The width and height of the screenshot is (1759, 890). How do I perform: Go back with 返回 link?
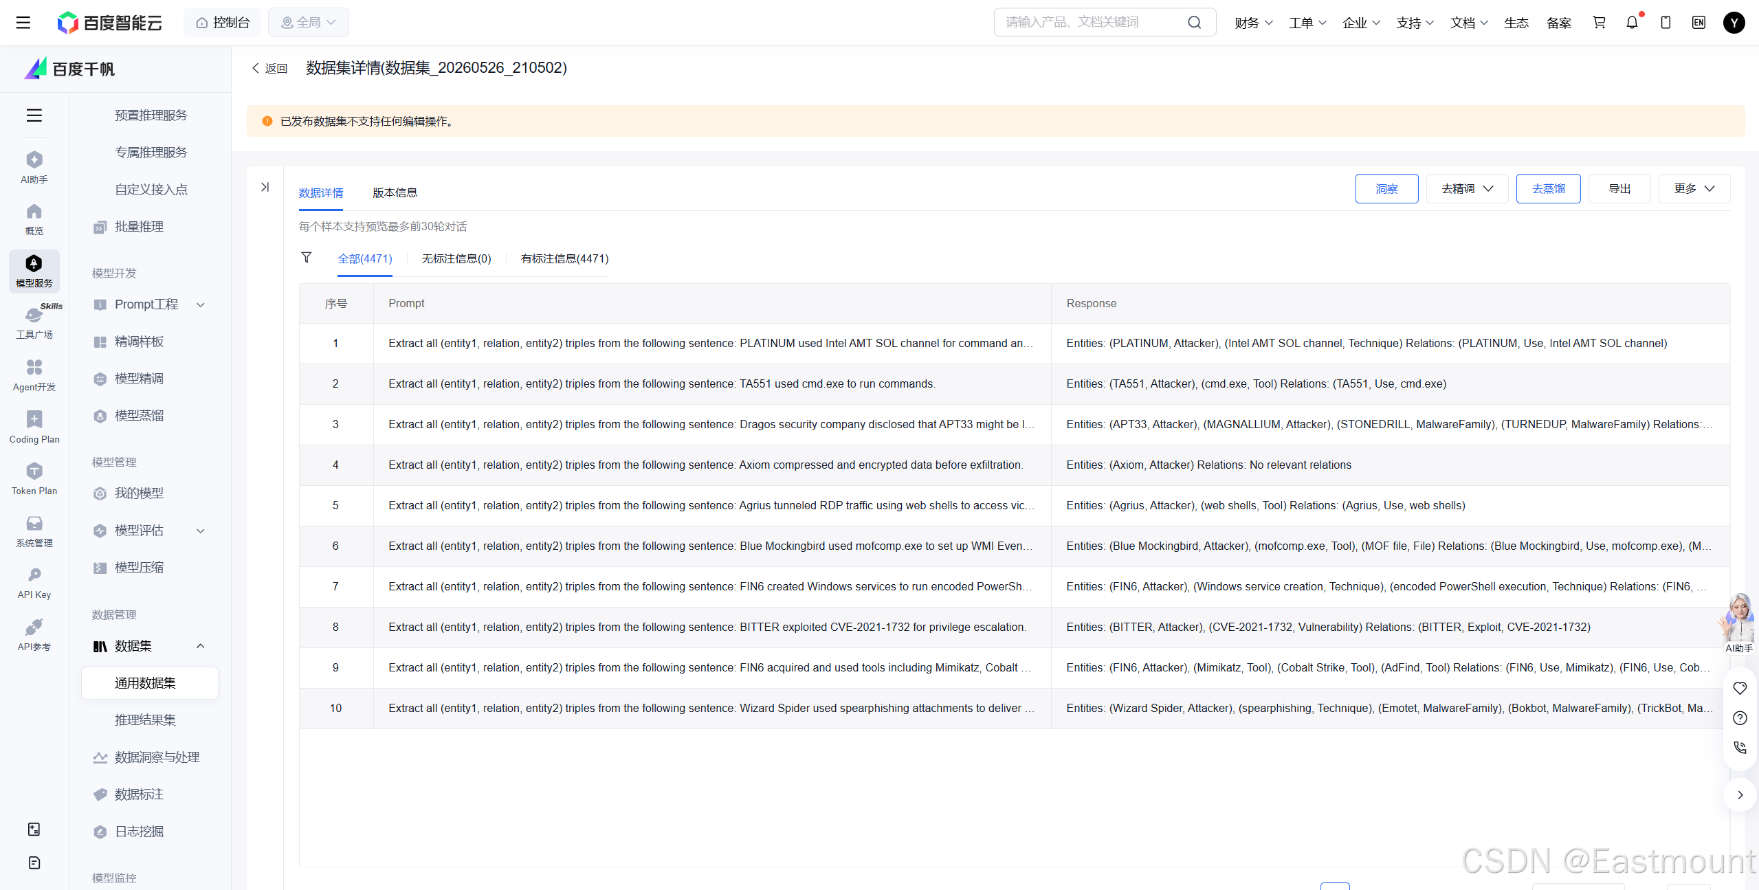click(269, 68)
